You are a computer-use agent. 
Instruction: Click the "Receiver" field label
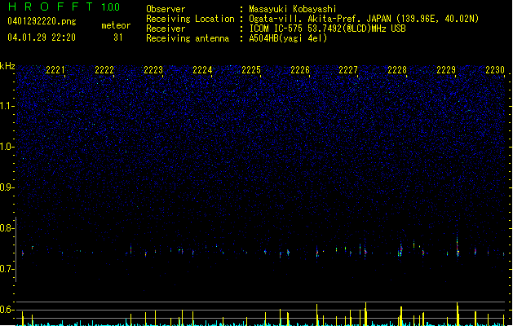click(166, 29)
